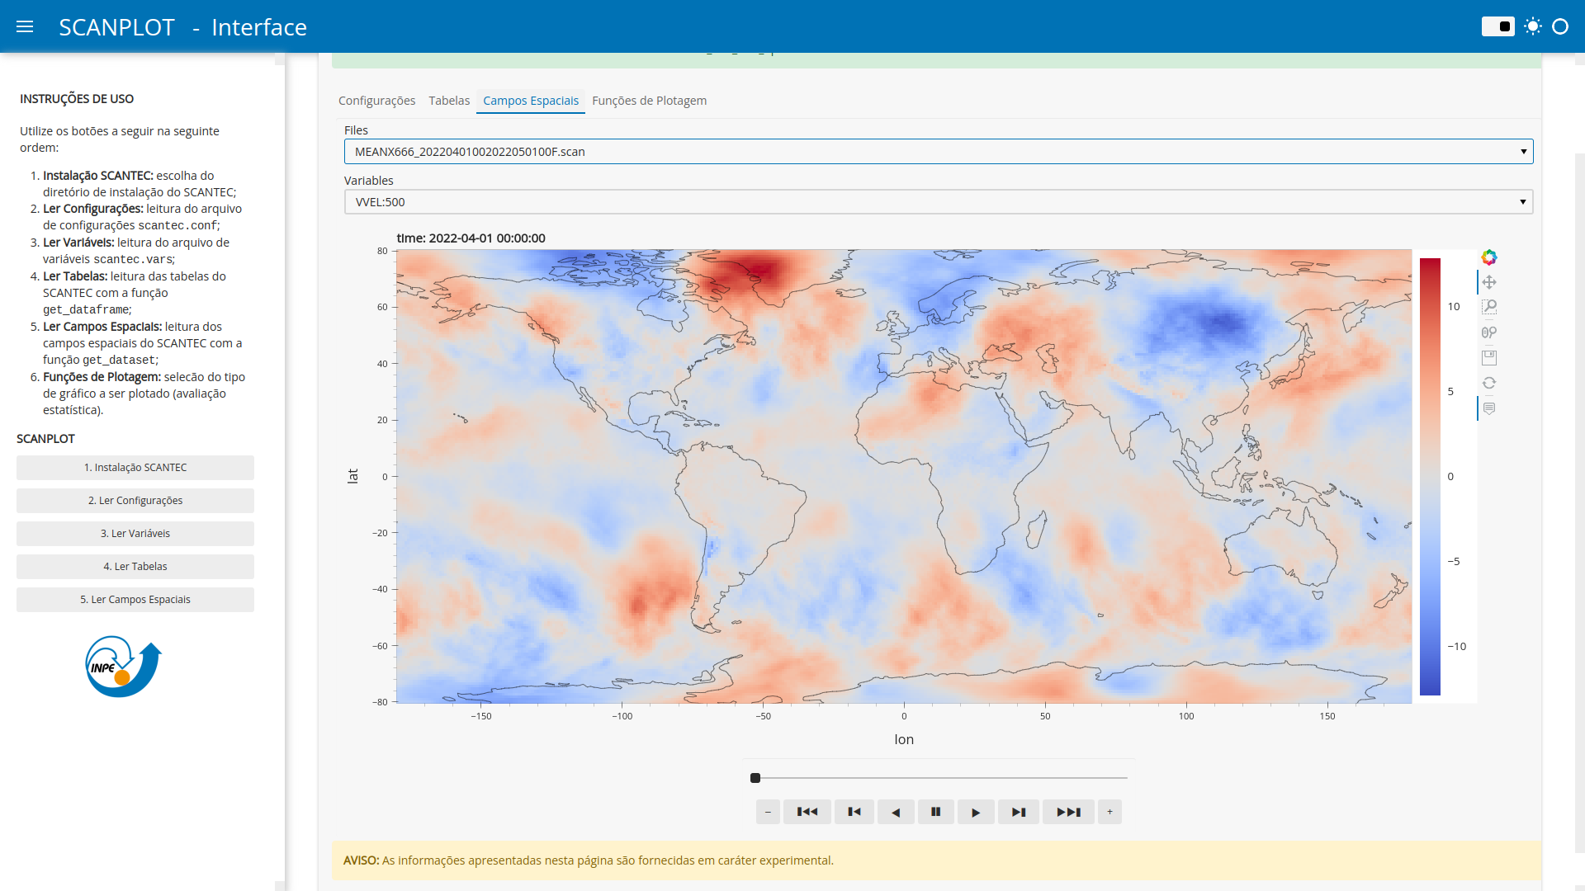Drag the timeline position slider
The width and height of the screenshot is (1585, 891).
pos(754,778)
